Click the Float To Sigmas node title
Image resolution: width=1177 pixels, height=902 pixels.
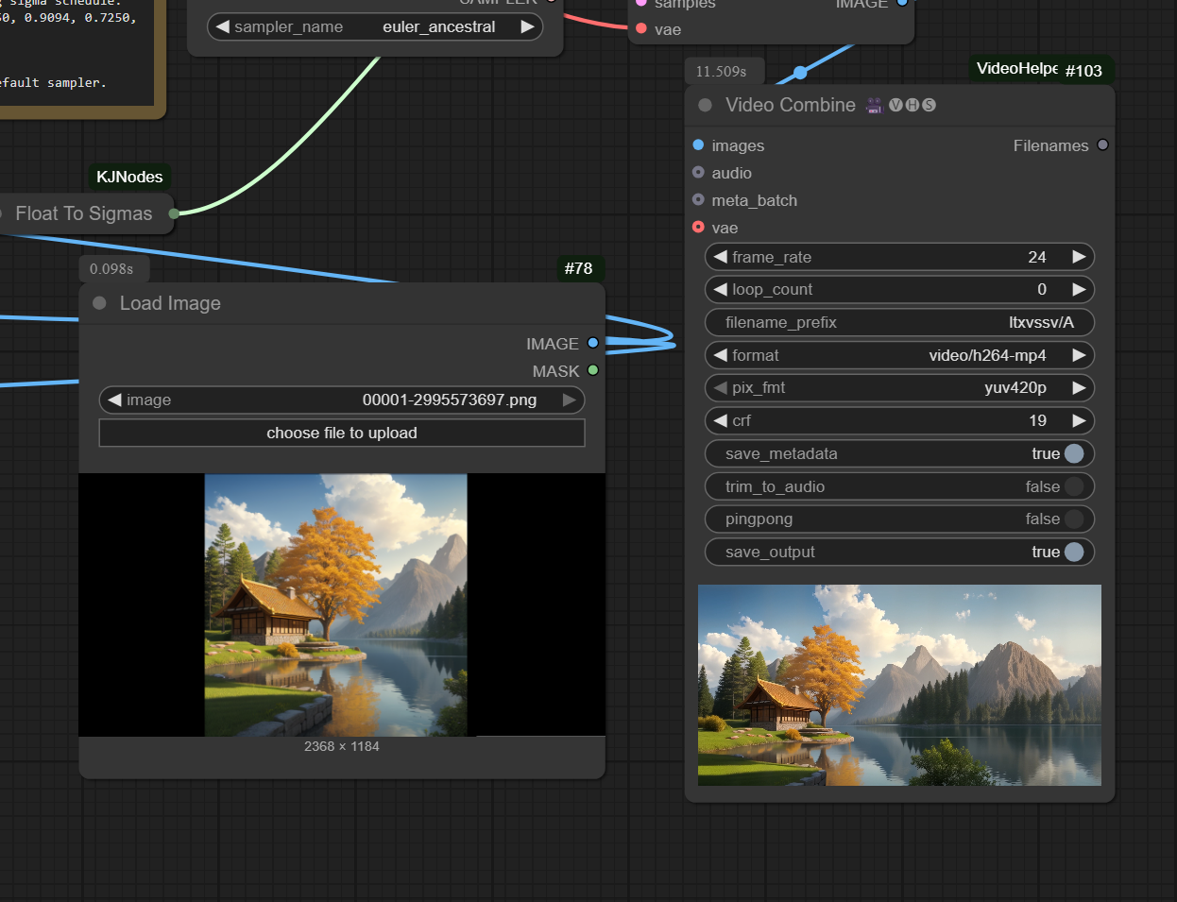[83, 213]
